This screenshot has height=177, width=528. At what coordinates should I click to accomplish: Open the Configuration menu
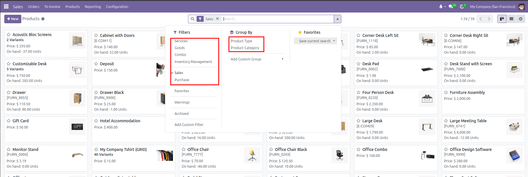click(x=117, y=7)
